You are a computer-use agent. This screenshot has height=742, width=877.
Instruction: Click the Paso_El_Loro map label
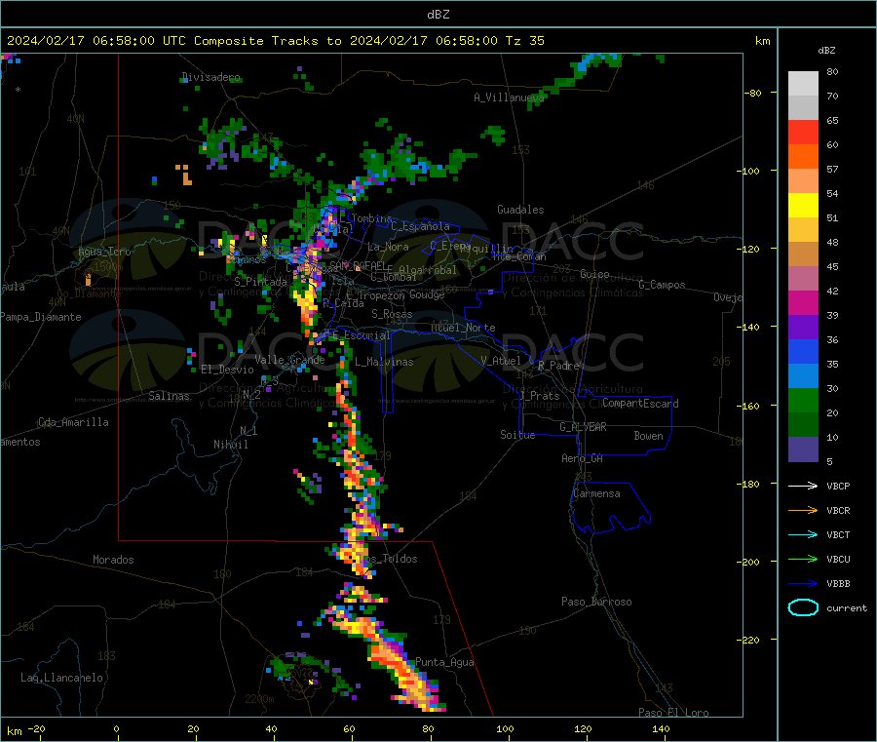[x=673, y=713]
